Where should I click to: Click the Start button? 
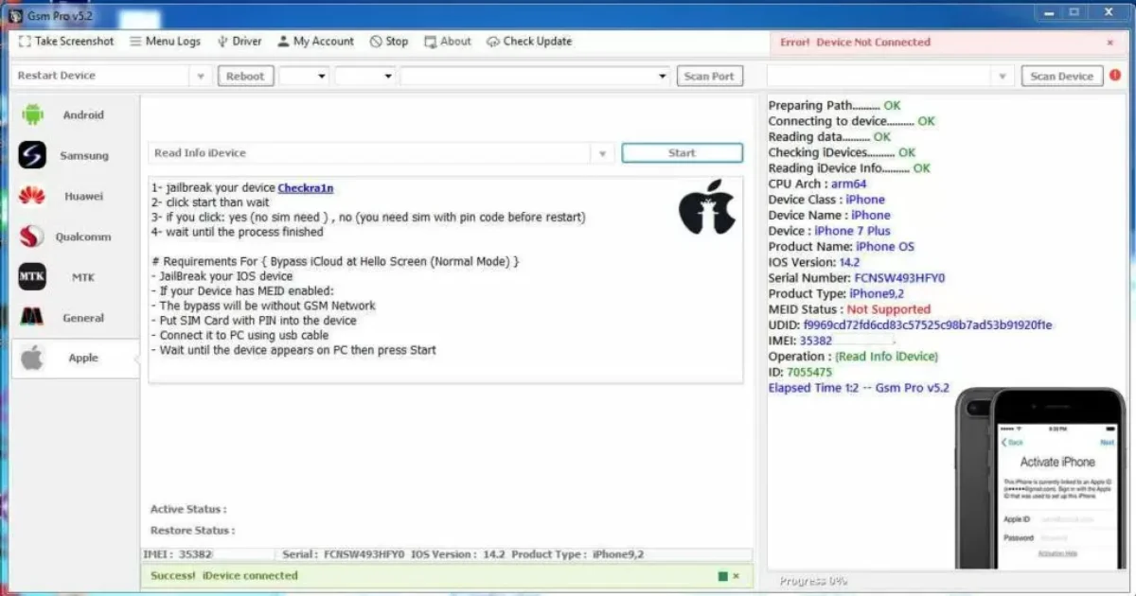(682, 153)
